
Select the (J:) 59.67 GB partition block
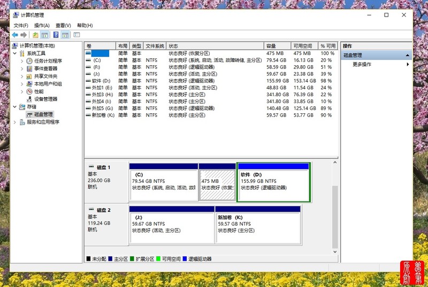point(172,225)
